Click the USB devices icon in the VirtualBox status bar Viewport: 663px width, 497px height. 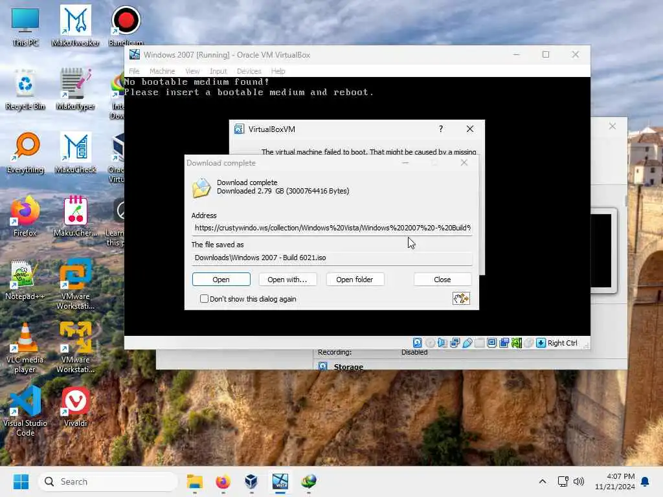pos(467,343)
